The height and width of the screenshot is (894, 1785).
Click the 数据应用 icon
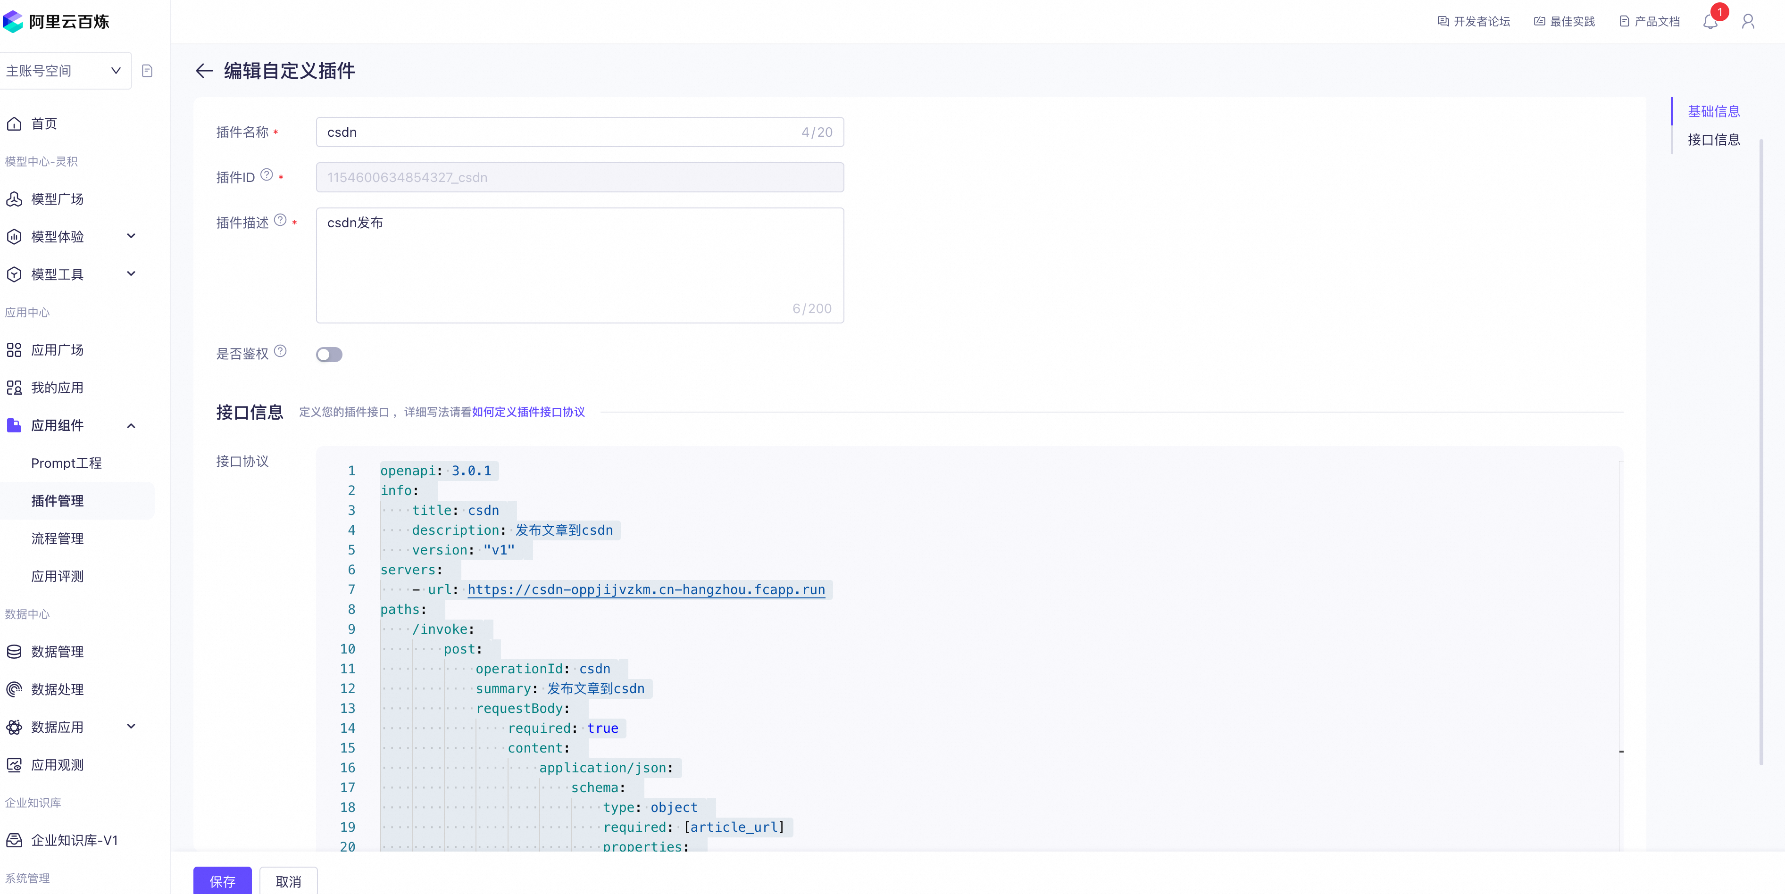tap(14, 728)
